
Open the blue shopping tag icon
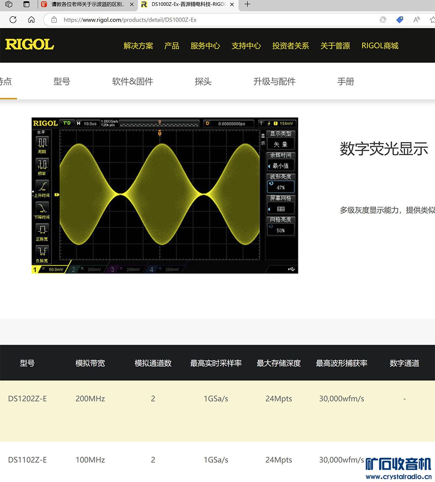(x=400, y=20)
